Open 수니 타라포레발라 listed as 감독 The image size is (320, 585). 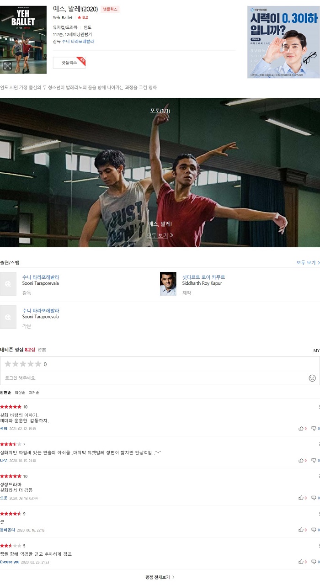tap(41, 277)
